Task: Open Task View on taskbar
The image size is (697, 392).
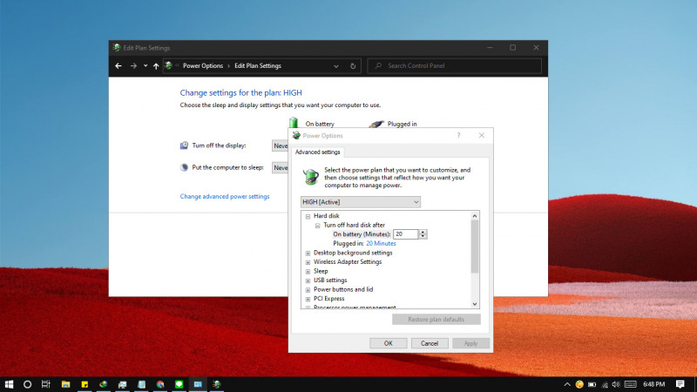Action: pos(46,384)
